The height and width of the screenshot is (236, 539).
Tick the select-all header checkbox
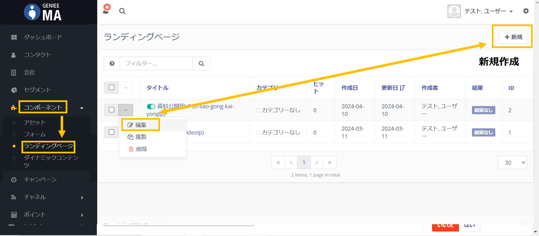pyautogui.click(x=112, y=88)
